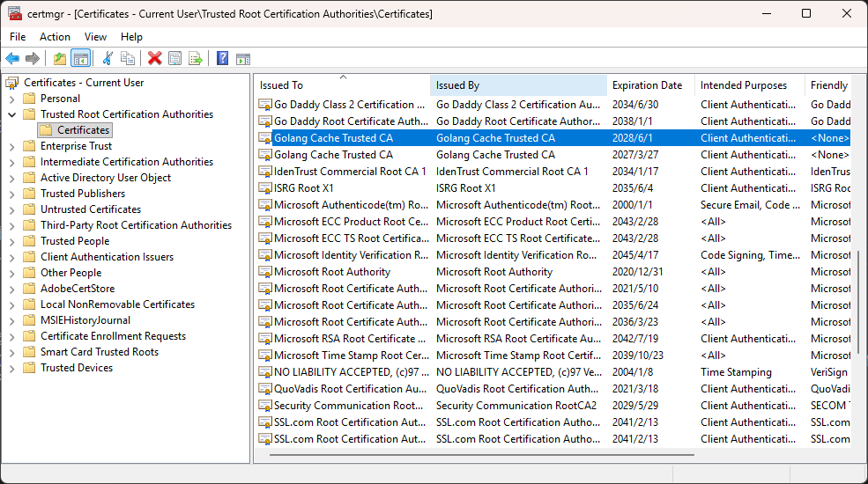Screen dimensions: 868x484
Task: Toggle the Show/Hide Action Pane icon
Action: click(x=242, y=59)
